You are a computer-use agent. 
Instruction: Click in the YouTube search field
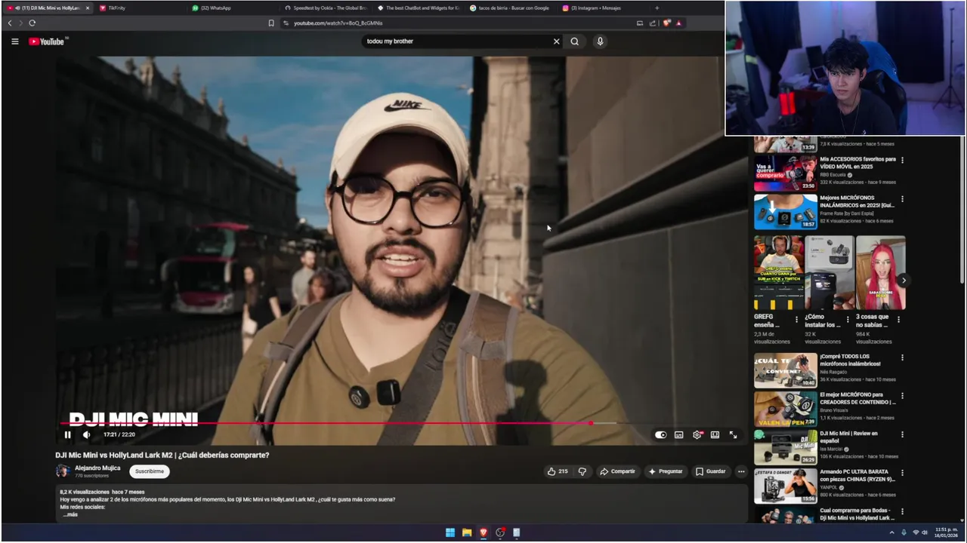(x=457, y=41)
